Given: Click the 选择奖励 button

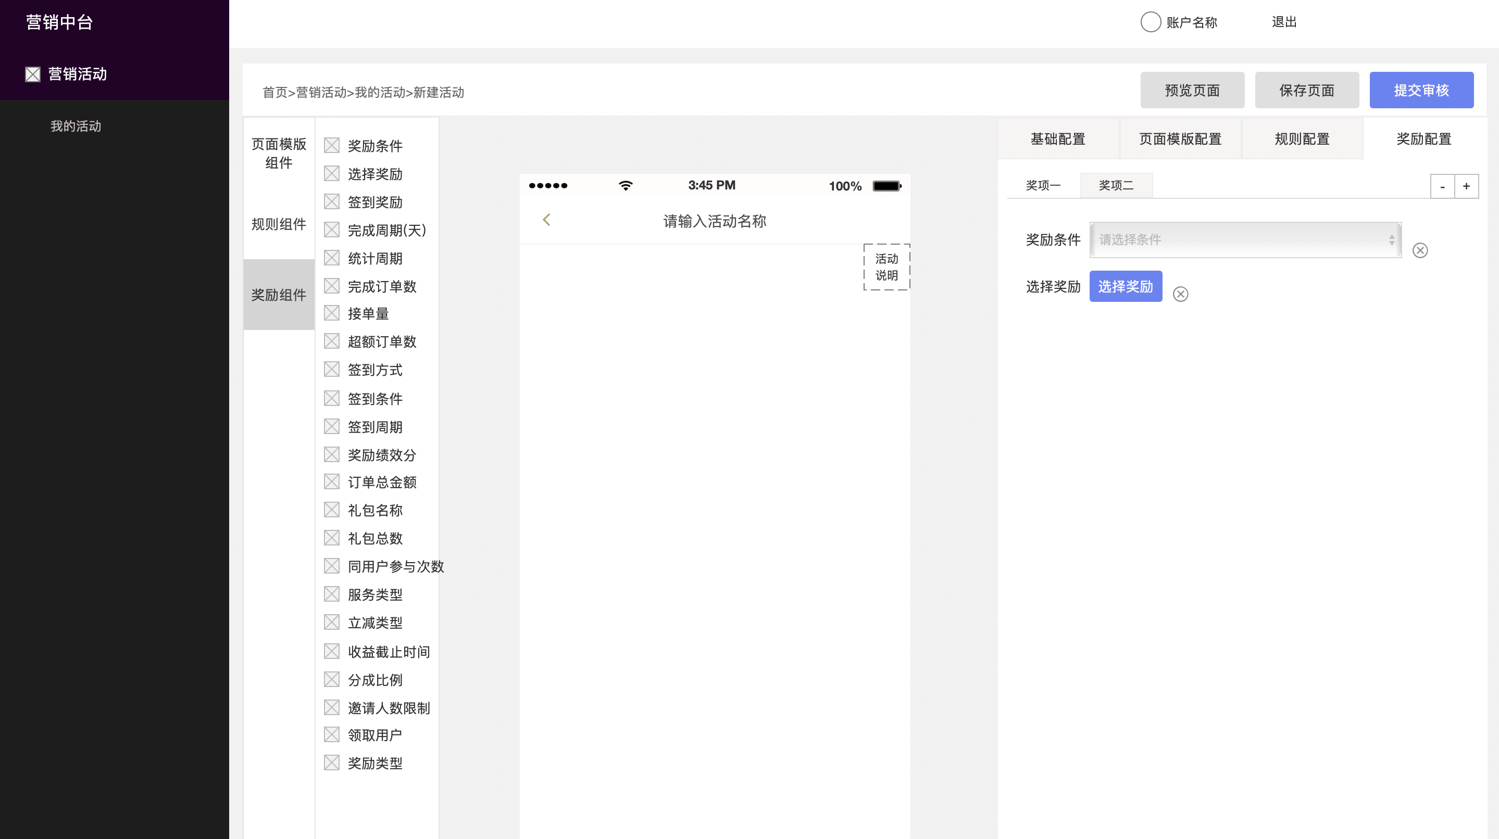Looking at the screenshot, I should click(1126, 286).
